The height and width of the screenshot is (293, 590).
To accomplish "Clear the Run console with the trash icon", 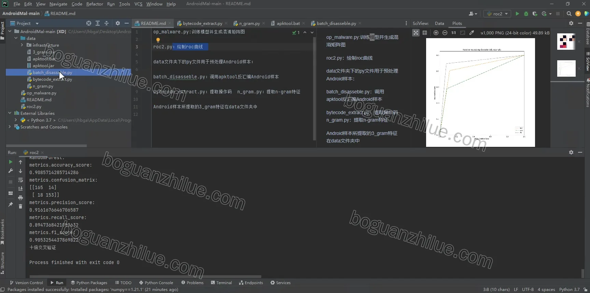I will (20, 206).
